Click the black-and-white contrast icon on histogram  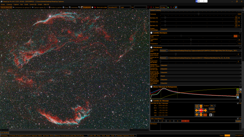click(240, 90)
